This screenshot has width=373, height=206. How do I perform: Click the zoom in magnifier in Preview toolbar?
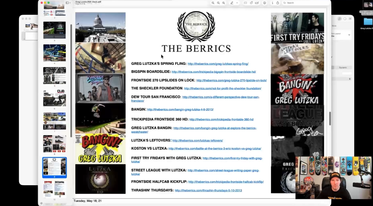(223, 3)
